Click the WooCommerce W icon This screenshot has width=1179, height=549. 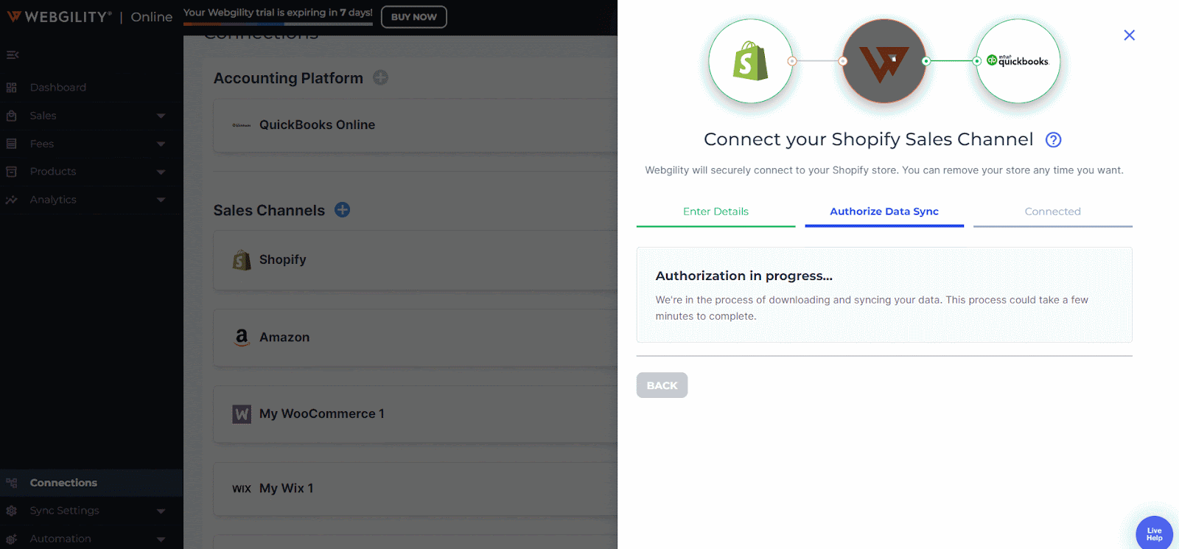point(242,414)
